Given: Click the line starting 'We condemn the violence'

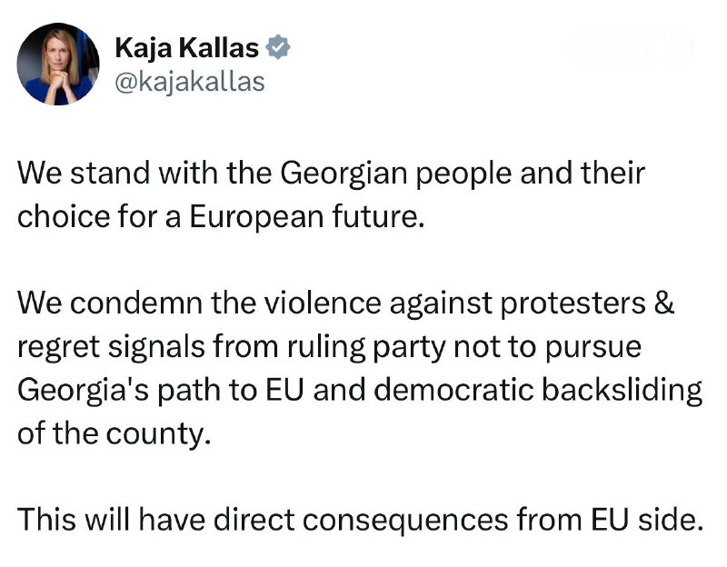Looking at the screenshot, I should pos(346,303).
